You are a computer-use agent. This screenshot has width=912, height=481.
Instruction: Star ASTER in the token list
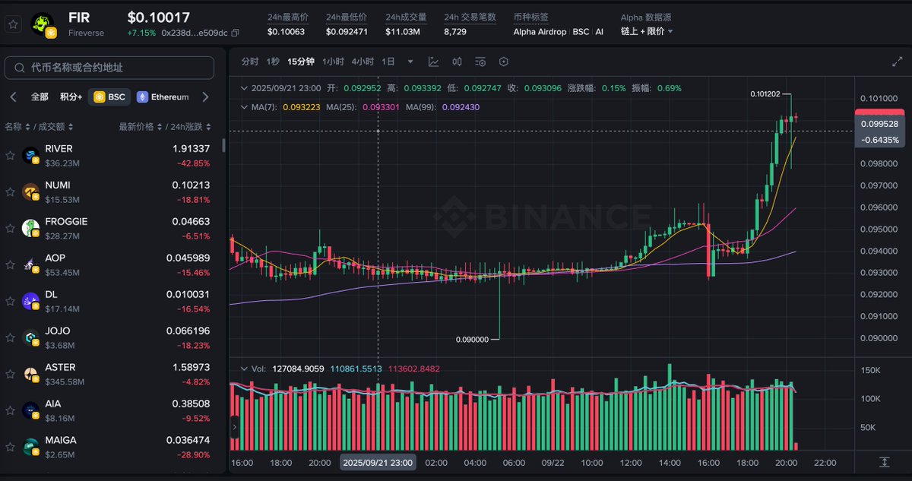(x=10, y=374)
